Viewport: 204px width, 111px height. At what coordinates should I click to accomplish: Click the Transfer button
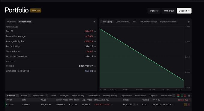point(154,11)
